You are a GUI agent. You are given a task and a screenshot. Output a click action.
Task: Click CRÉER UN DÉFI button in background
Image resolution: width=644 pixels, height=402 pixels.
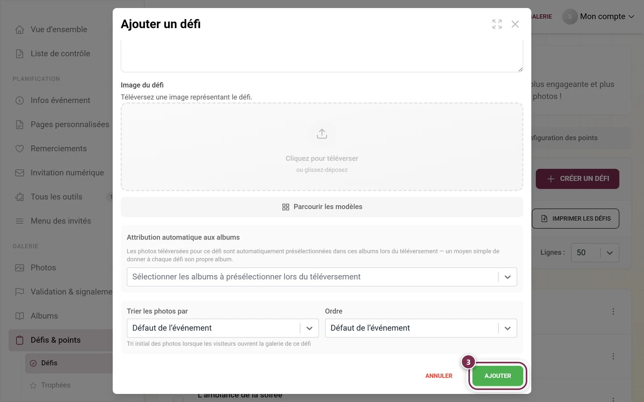577,179
